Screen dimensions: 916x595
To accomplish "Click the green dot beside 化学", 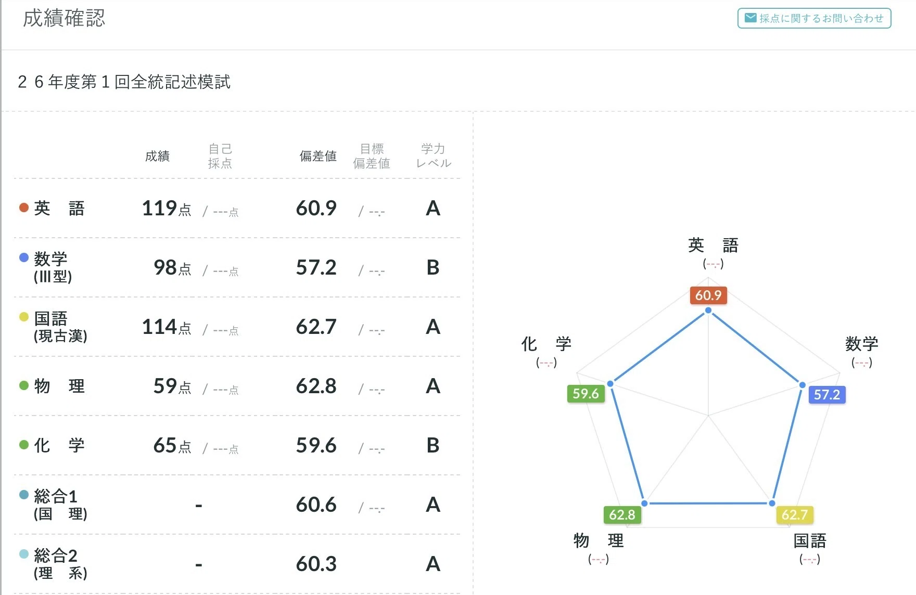I will pos(23,445).
